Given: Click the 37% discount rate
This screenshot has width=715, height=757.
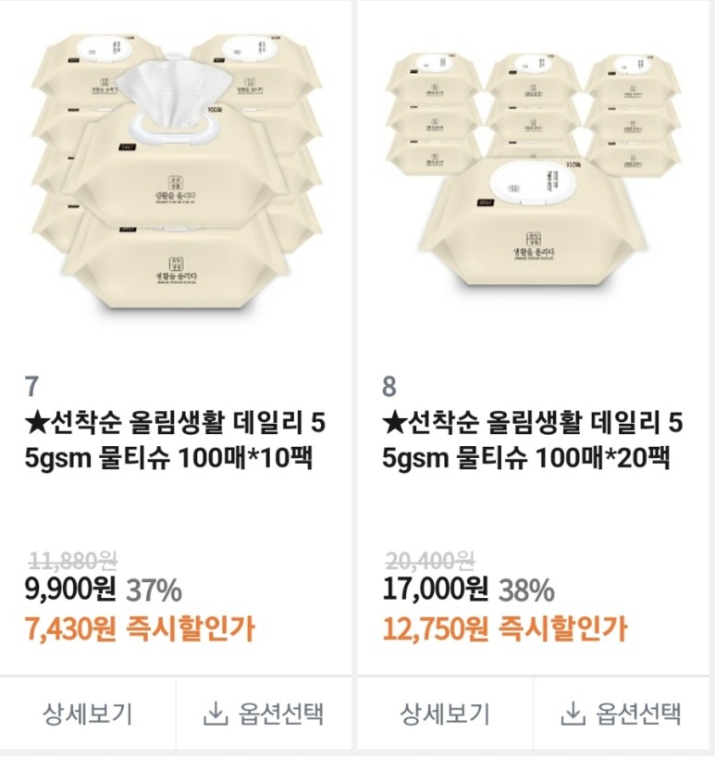Looking at the screenshot, I should pyautogui.click(x=154, y=590).
